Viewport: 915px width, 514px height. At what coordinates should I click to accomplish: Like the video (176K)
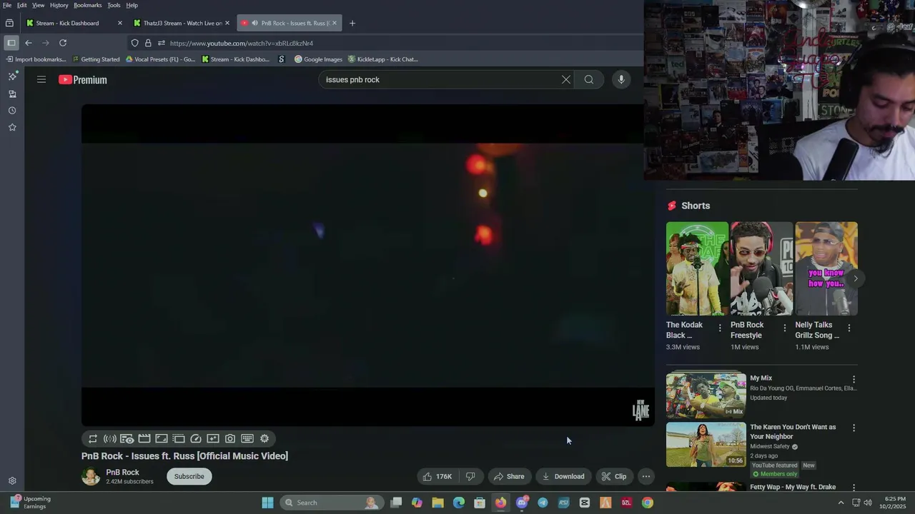tap(437, 477)
